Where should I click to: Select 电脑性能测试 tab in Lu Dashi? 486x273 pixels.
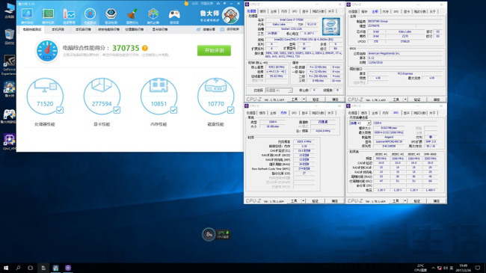[x=32, y=29]
